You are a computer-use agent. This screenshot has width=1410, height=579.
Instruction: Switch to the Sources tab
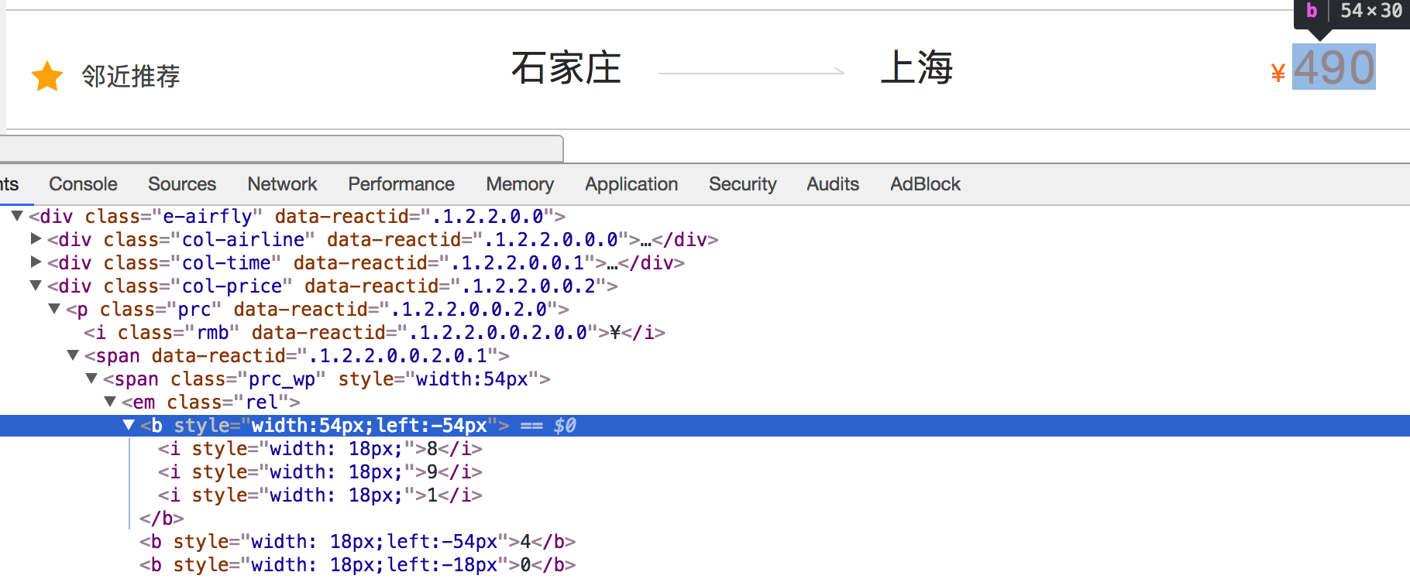pos(182,184)
